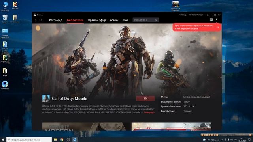Open the Мое tab
This screenshot has height=142, width=253.
point(125,20)
